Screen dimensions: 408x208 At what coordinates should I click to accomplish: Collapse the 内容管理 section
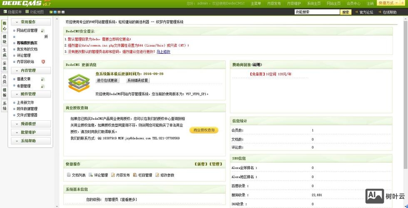[31, 70]
